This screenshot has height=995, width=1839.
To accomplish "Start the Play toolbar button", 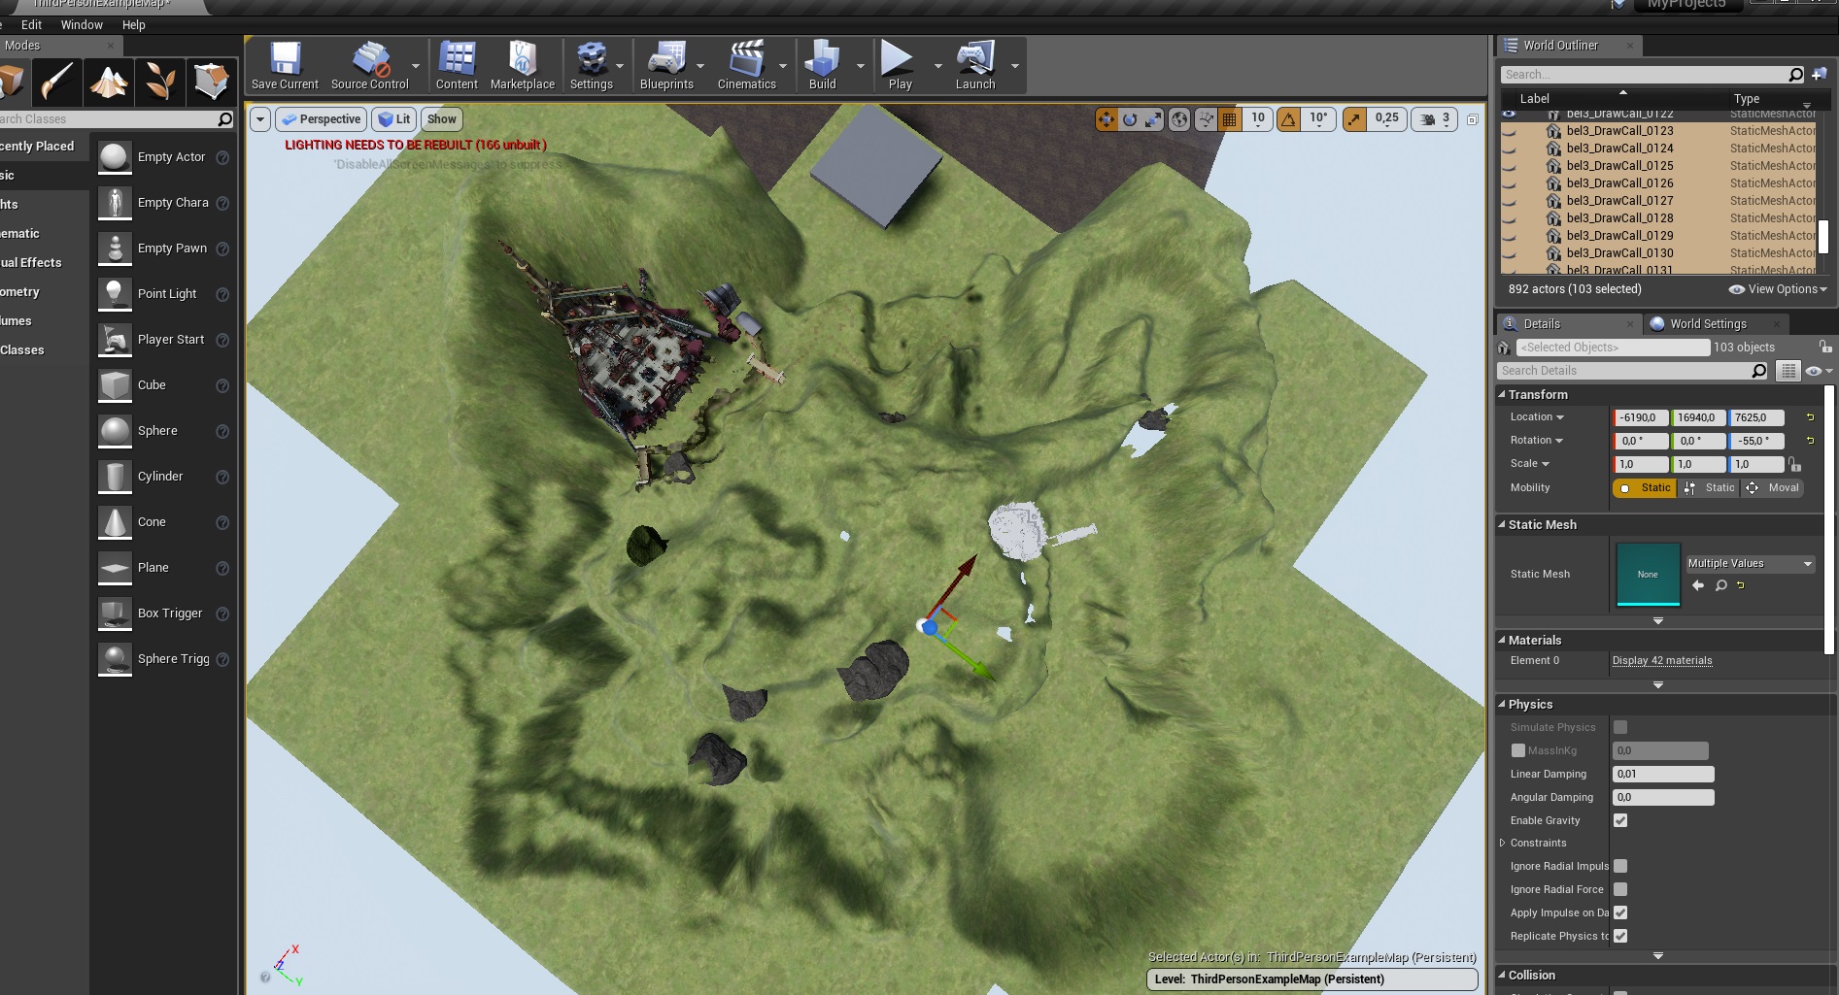I will point(900,66).
